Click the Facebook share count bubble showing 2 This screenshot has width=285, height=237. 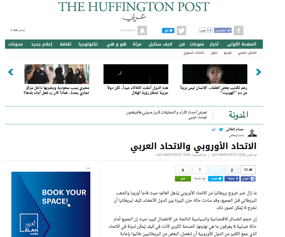[232, 170]
